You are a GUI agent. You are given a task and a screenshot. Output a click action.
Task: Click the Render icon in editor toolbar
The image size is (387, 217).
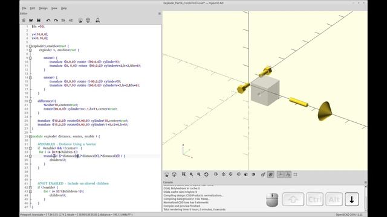point(88,20)
